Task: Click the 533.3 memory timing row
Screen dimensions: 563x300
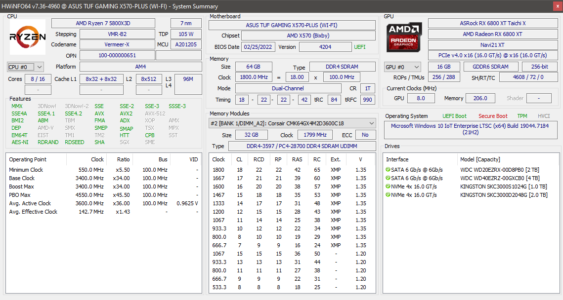Action: 292,287
